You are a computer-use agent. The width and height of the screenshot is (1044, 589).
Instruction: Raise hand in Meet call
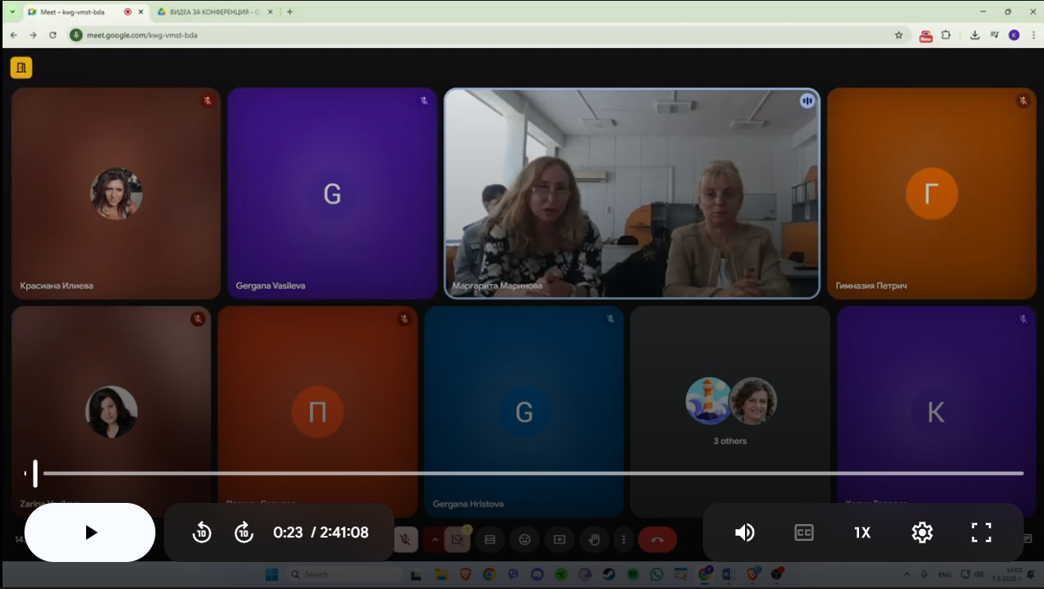click(x=594, y=539)
